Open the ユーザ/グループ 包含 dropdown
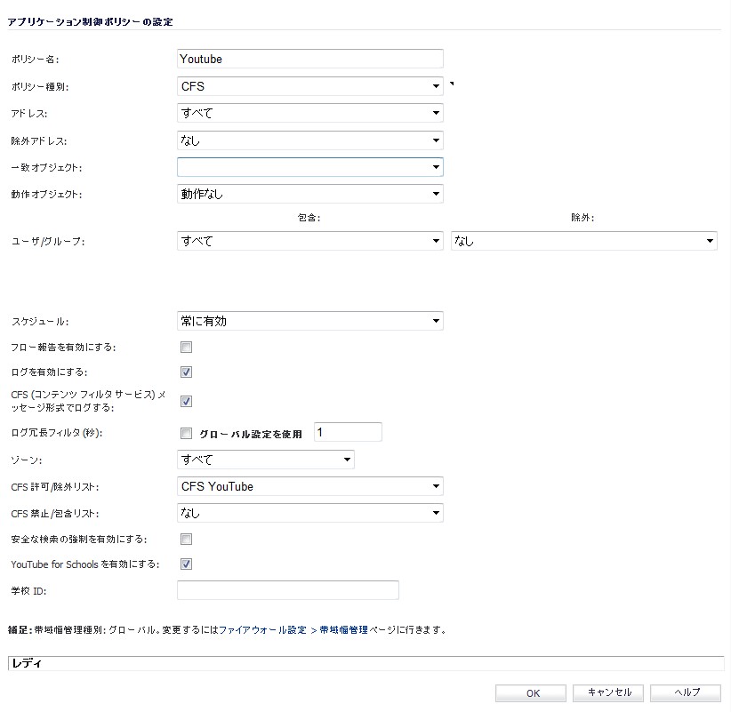 point(310,241)
